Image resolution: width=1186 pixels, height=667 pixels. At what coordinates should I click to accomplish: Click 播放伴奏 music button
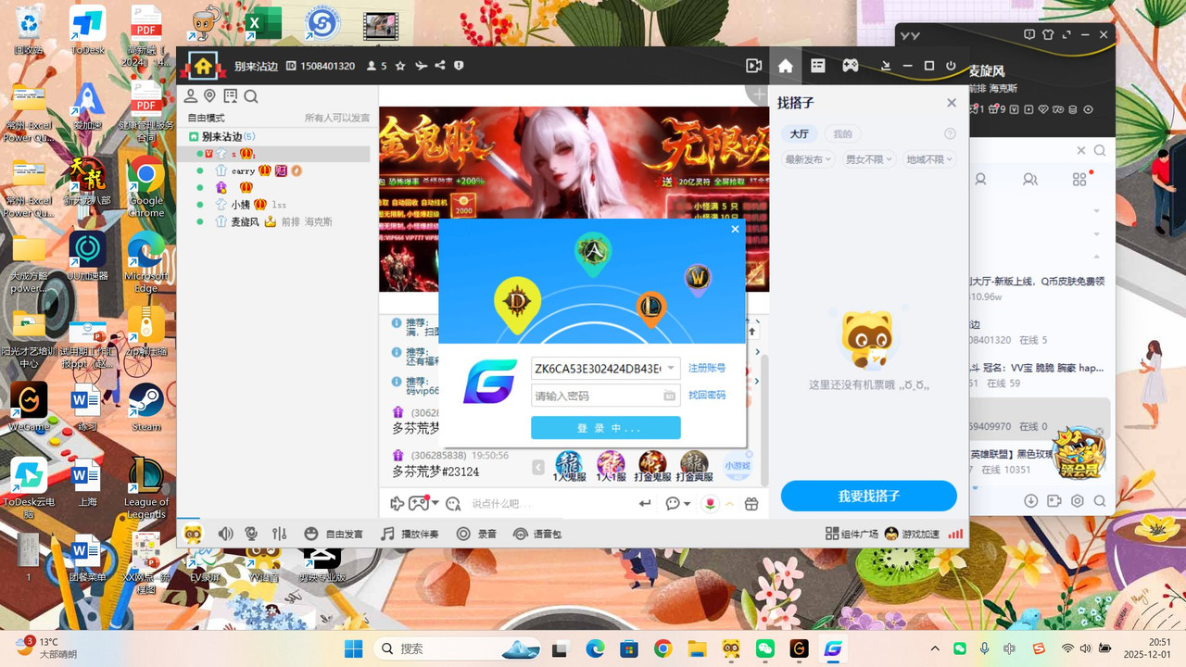click(x=410, y=534)
